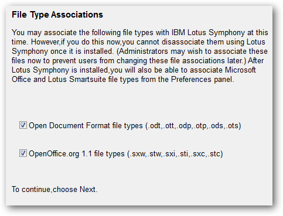
Task: Click the 'OpenOffice.org 1.1 file types' label
Action: [x=126, y=154]
